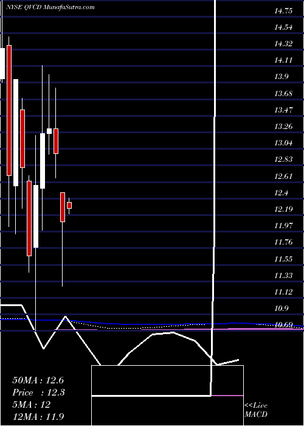Select the 13.9 price axis label
The image size is (304, 426).
pos(281,77)
